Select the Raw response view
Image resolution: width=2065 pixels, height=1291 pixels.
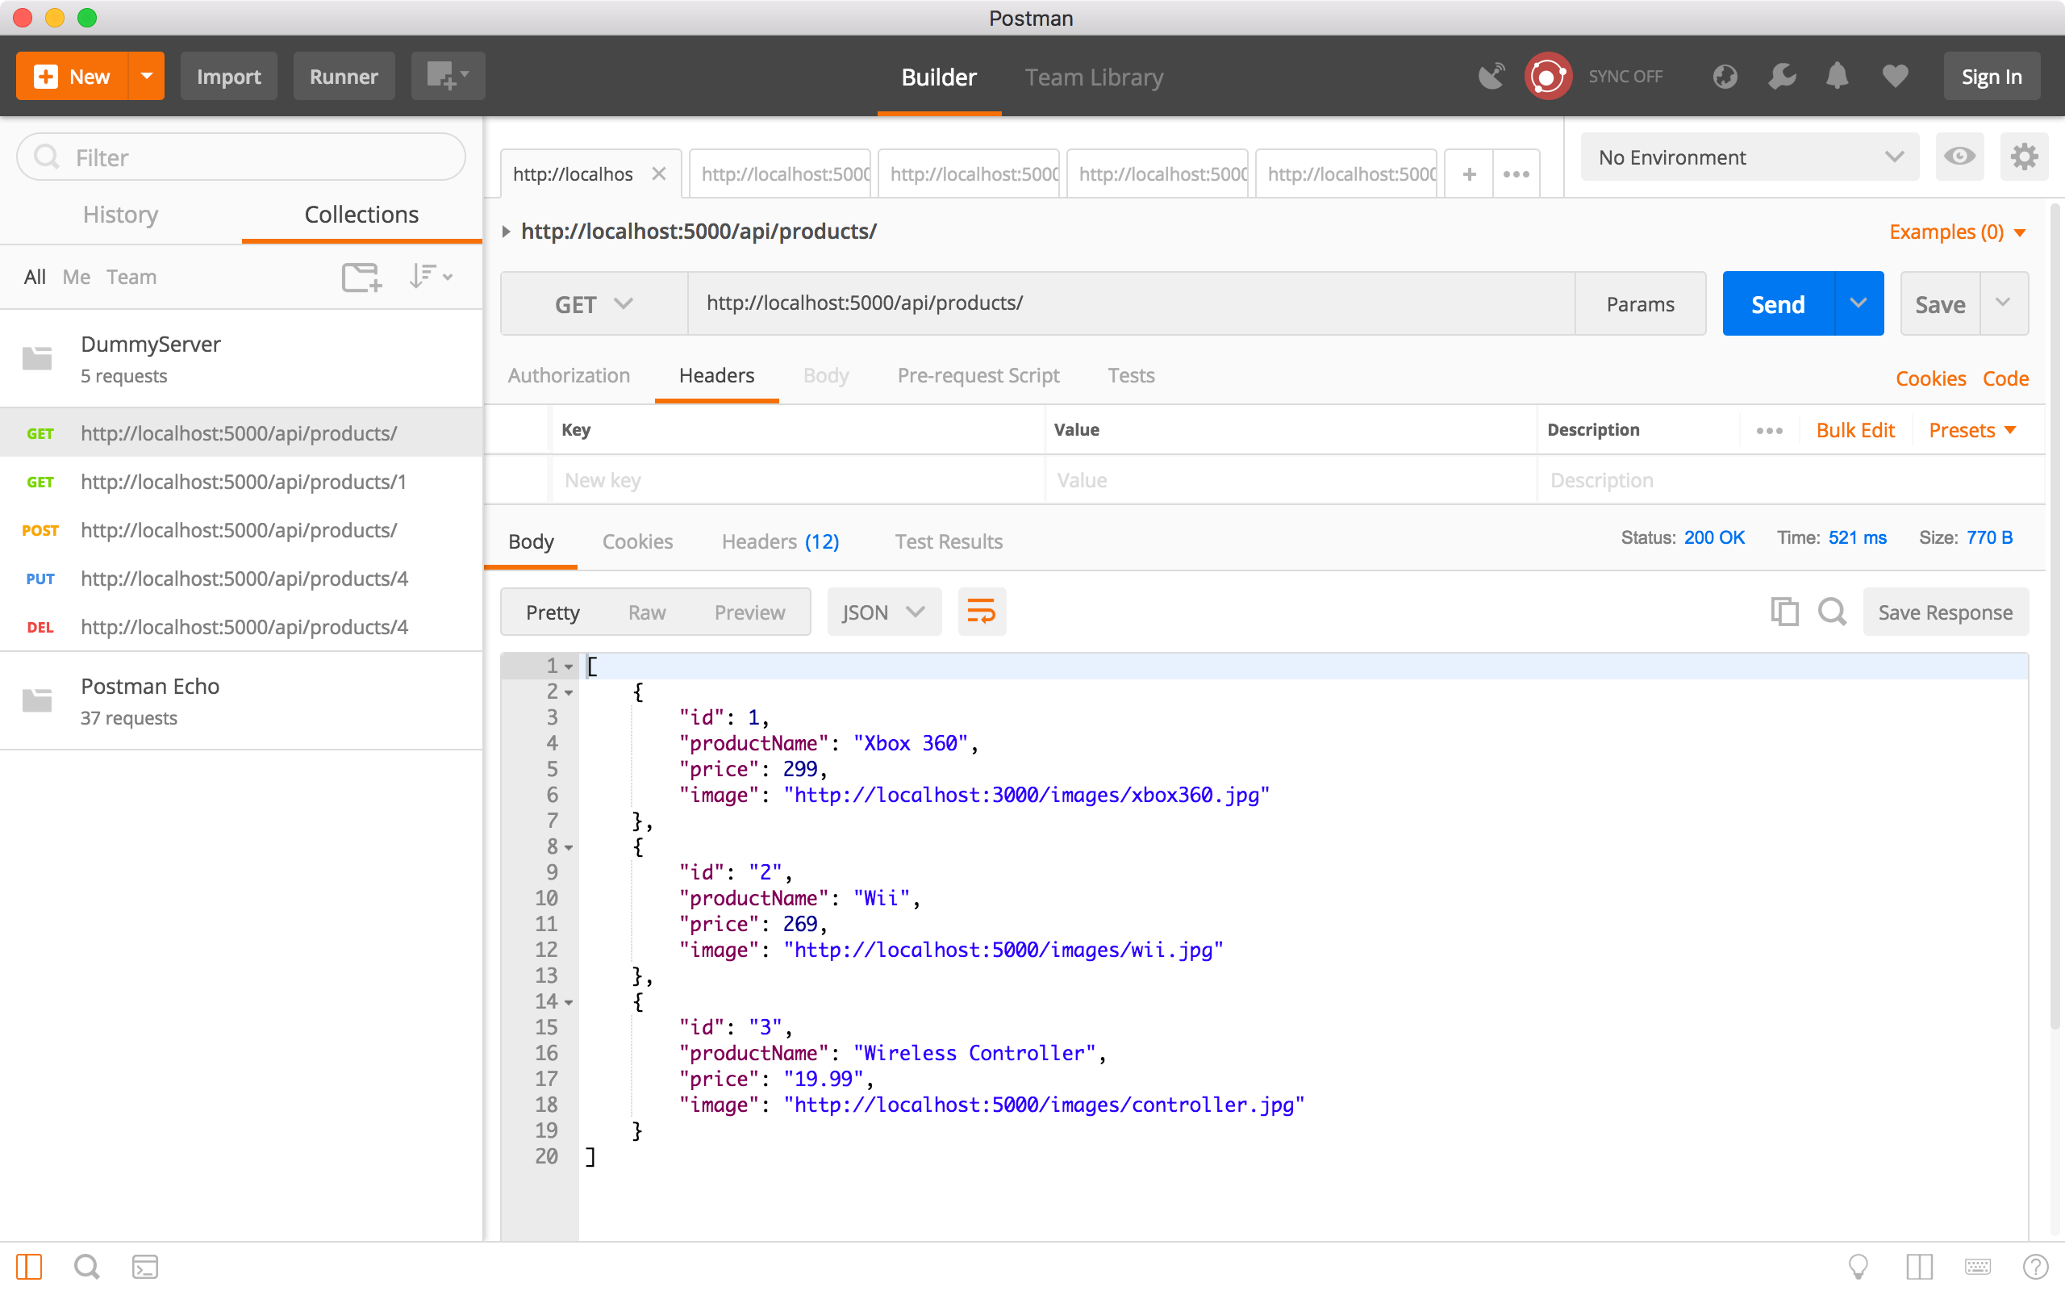pos(647,612)
